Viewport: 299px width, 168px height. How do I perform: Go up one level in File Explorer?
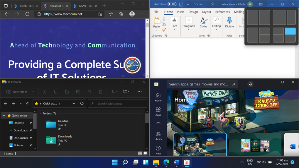click(x=28, y=104)
